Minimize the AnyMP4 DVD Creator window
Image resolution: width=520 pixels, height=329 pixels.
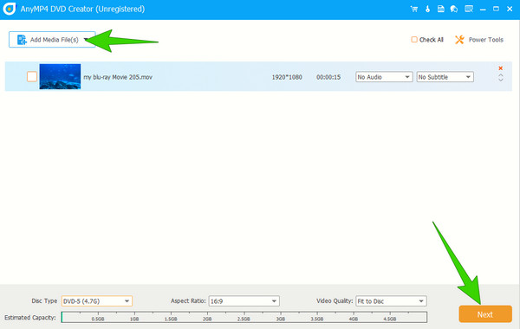coord(483,10)
